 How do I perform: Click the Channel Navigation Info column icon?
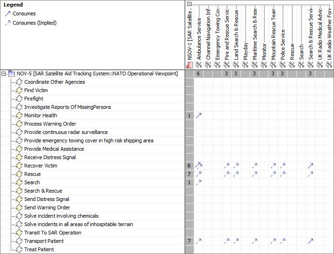point(208,65)
